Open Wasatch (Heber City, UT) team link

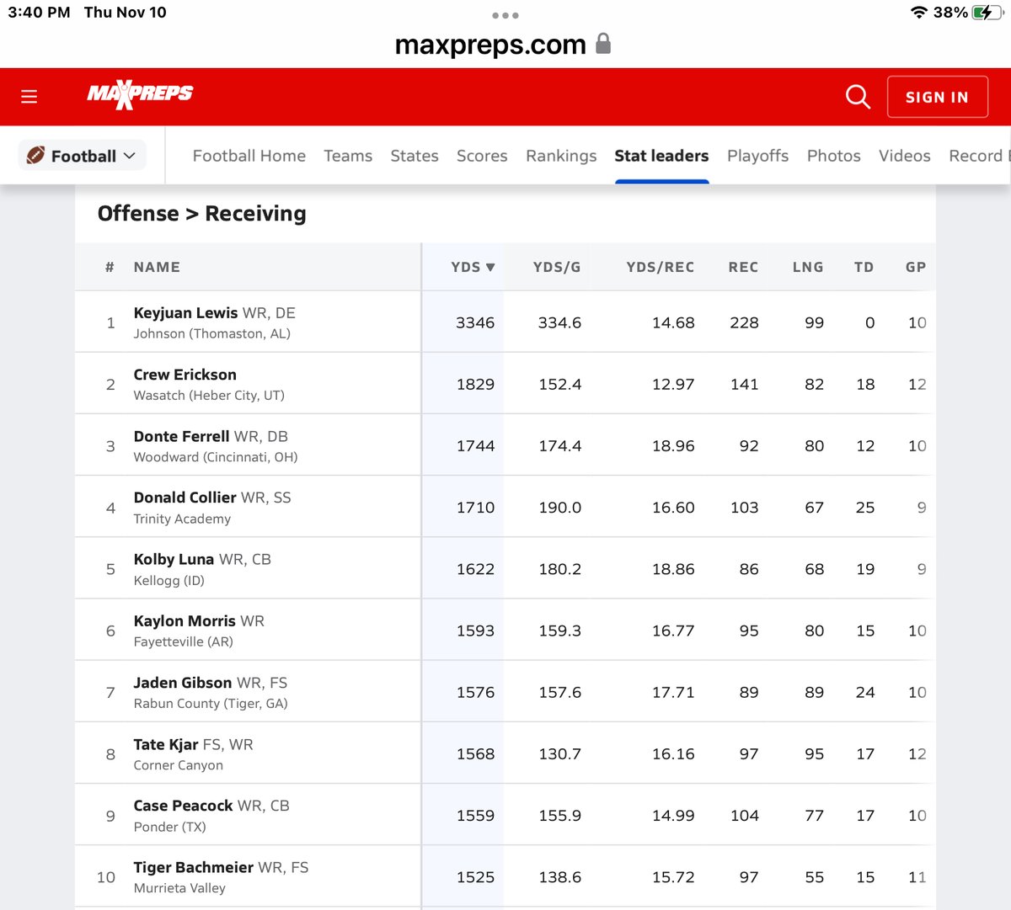pyautogui.click(x=209, y=395)
